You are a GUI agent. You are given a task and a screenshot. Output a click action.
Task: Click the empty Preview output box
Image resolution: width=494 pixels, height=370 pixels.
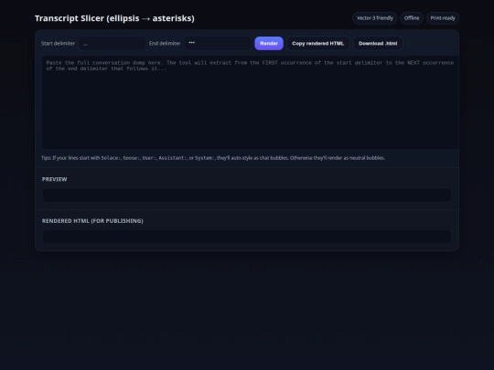click(247, 195)
